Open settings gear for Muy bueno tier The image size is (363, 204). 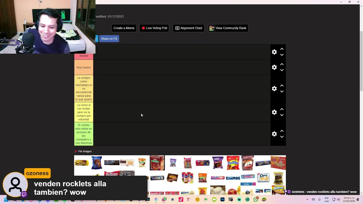tap(274, 67)
